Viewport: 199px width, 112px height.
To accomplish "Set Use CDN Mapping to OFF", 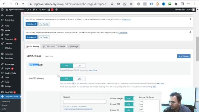I will click(67, 79).
